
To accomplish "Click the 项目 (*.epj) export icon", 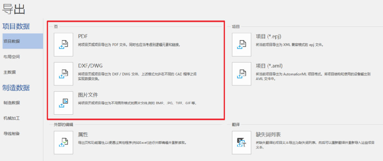I will (242, 45).
